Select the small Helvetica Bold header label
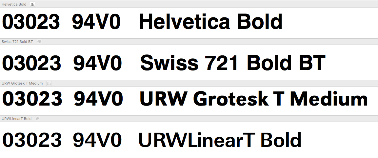Image resolution: width=378 pixels, height=158 pixels. click(x=14, y=4)
